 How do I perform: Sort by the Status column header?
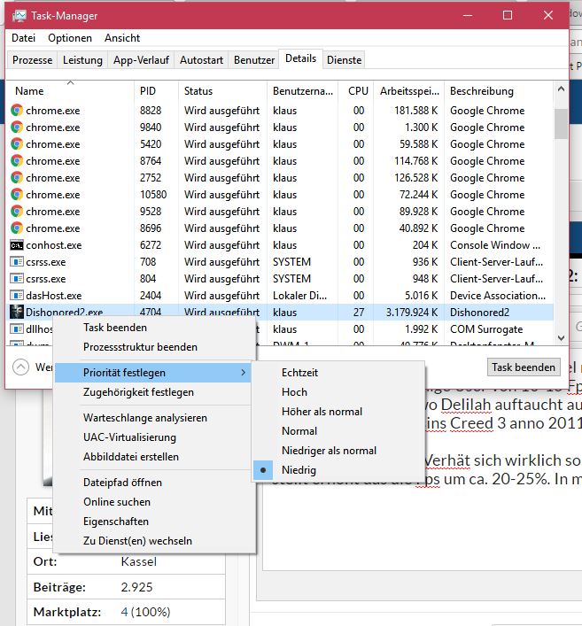coord(222,91)
